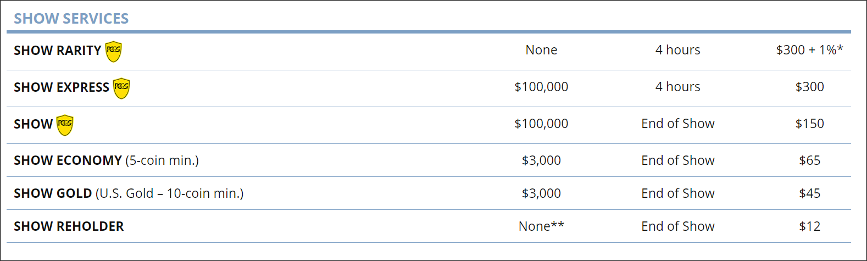The height and width of the screenshot is (261, 867).
Task: Click the PCGS shield next to Show
Action: coord(65,125)
